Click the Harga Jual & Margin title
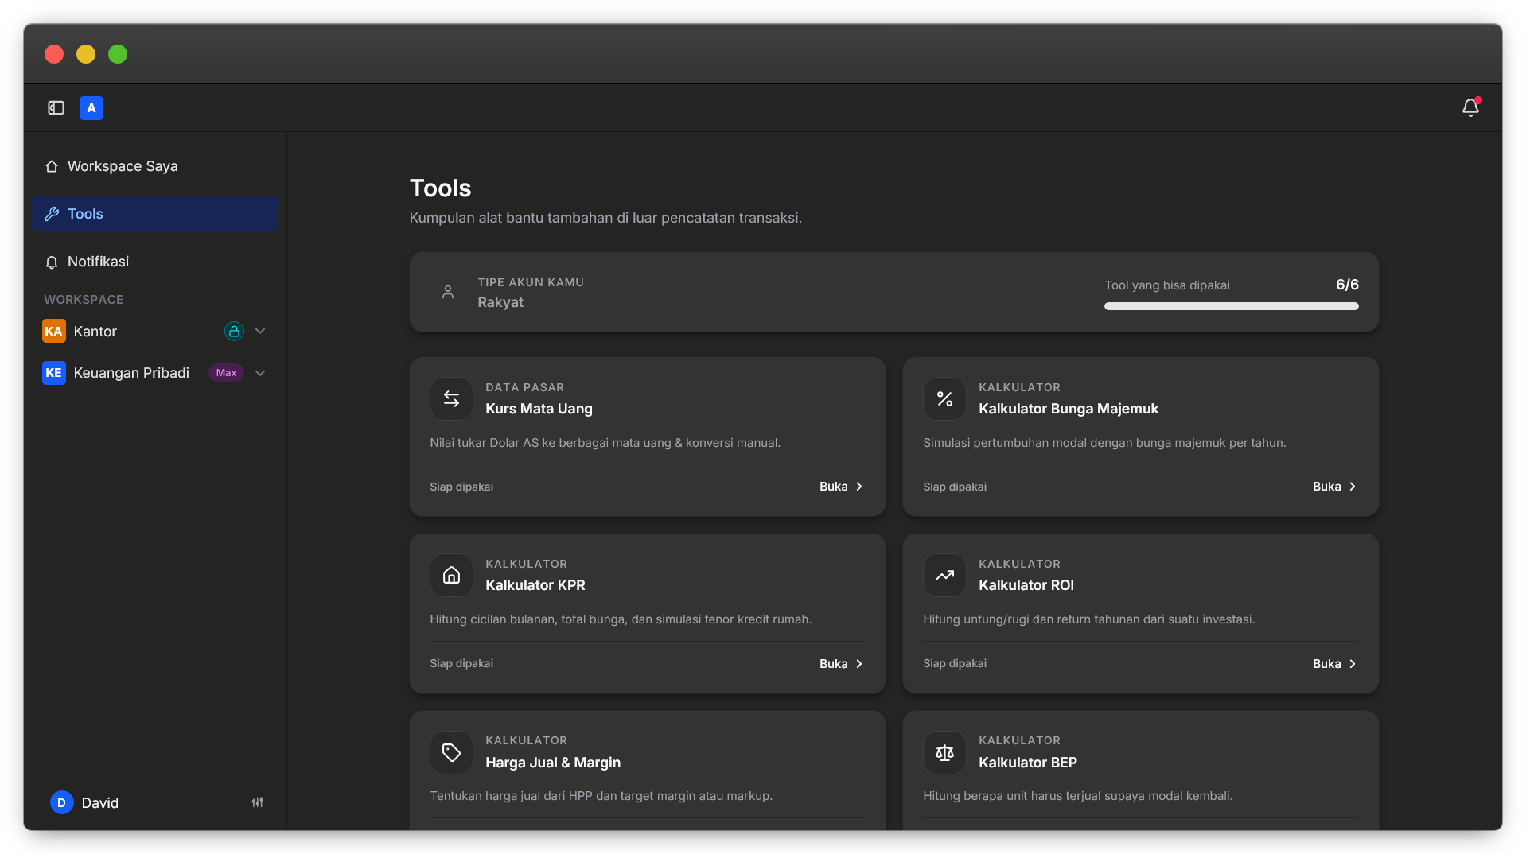 (x=553, y=763)
